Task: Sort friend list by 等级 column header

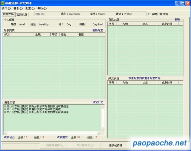Action: pos(55,34)
